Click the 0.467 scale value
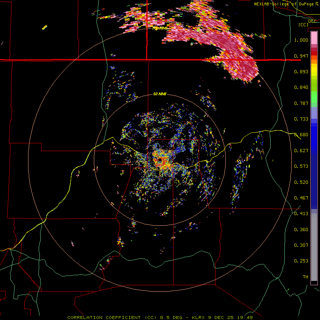 coord(301,198)
